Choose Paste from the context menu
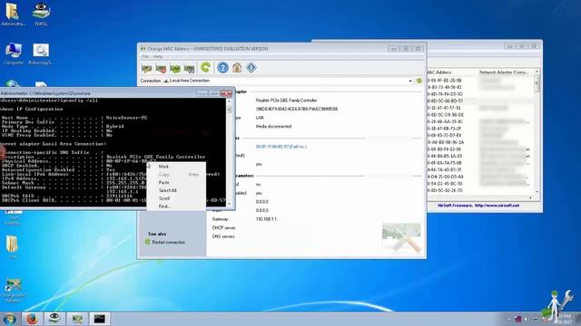This screenshot has width=581, height=326. 176,183
